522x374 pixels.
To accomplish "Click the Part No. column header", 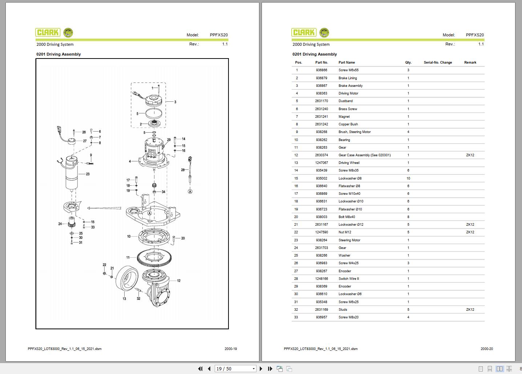I will click(x=321, y=63).
